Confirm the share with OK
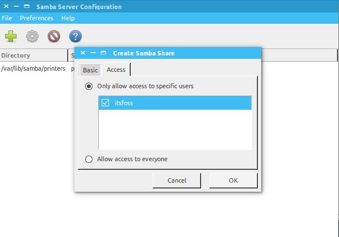The height and width of the screenshot is (237, 339). [233, 180]
